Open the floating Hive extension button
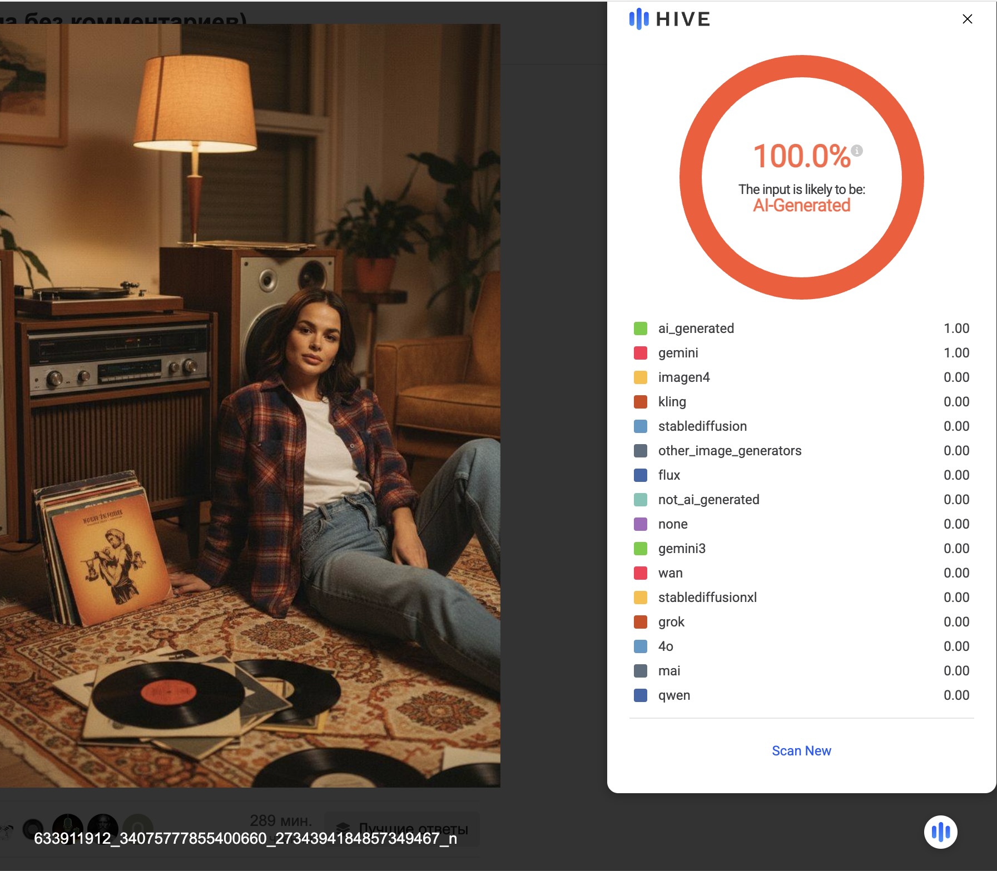This screenshot has height=871, width=997. click(940, 832)
